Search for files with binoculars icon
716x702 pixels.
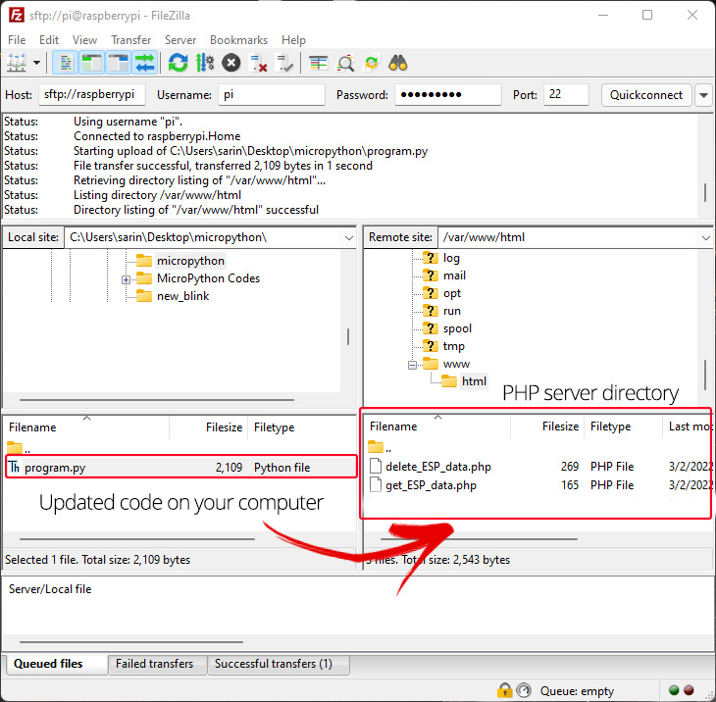click(x=398, y=63)
